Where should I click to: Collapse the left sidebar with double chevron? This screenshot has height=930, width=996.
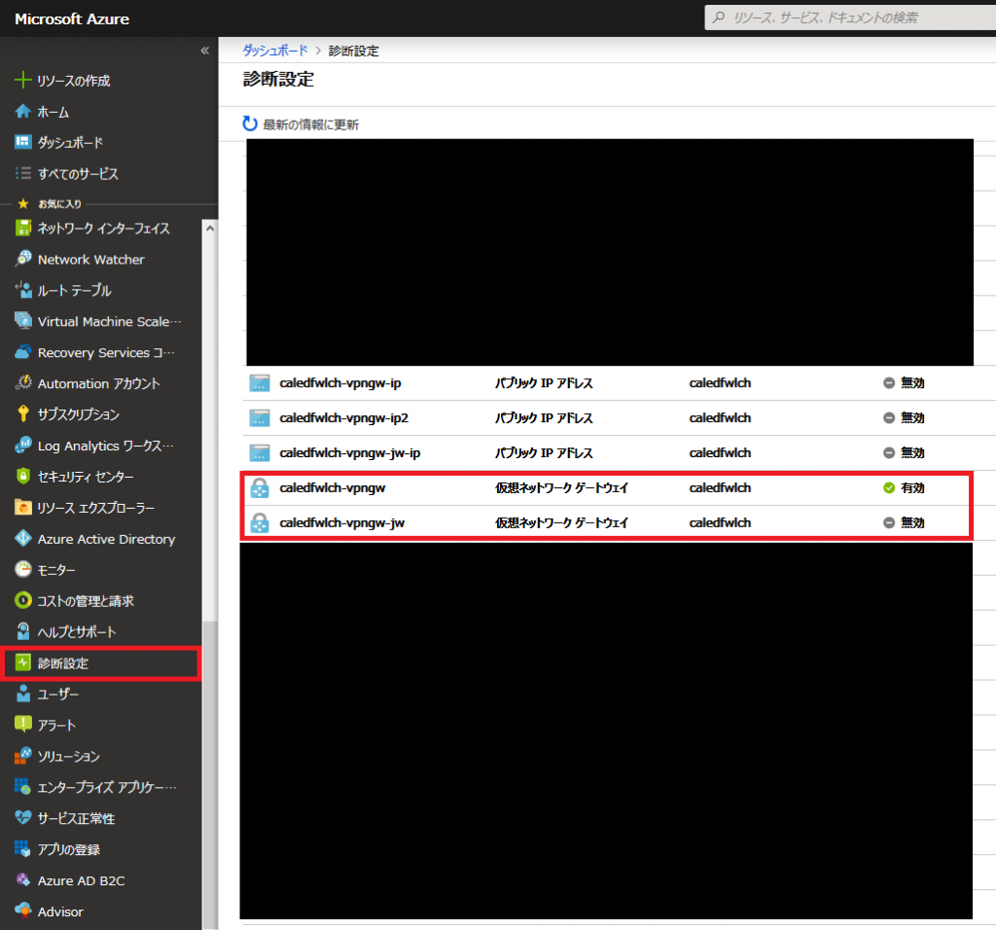pyautogui.click(x=204, y=51)
